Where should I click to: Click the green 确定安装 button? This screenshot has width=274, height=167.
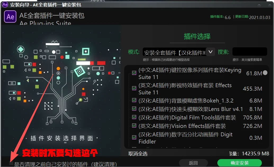(239, 163)
